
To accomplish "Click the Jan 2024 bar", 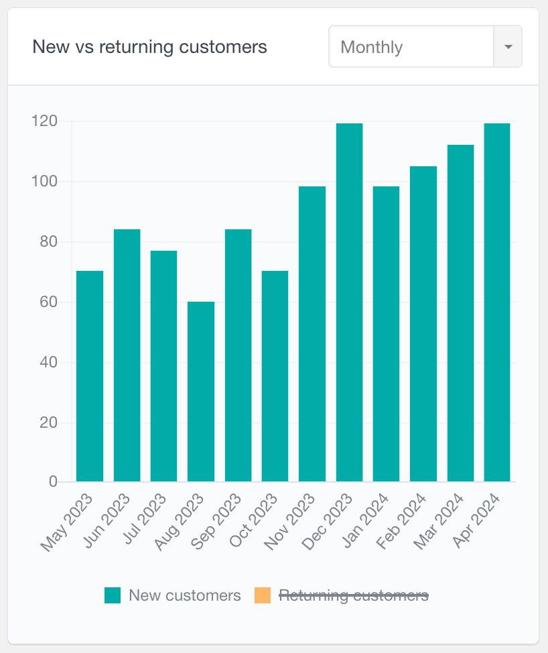I will tap(387, 334).
